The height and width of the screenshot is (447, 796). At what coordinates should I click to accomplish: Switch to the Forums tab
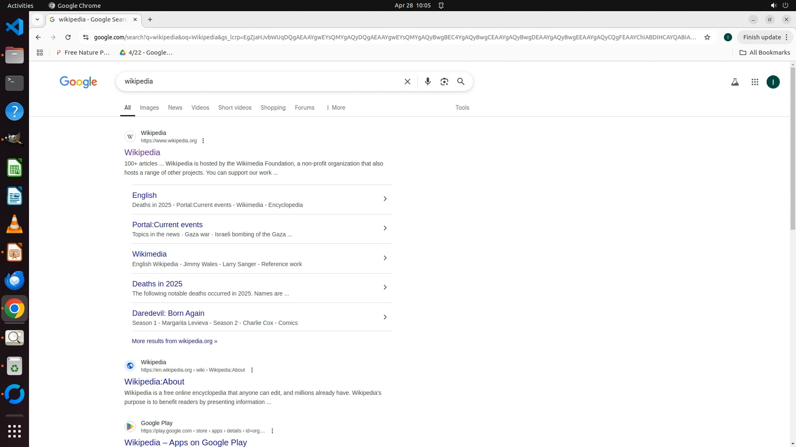tap(304, 108)
